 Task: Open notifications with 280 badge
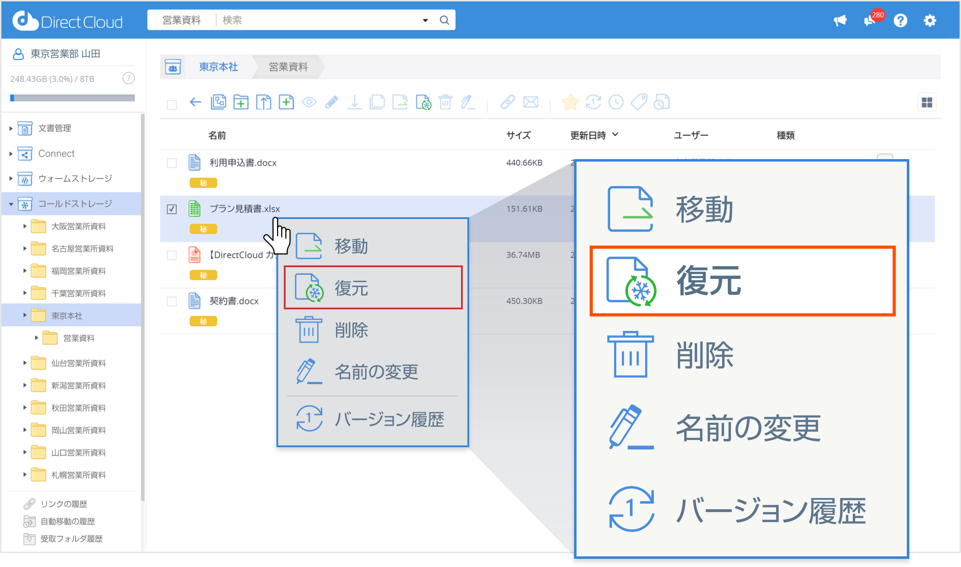pos(870,21)
